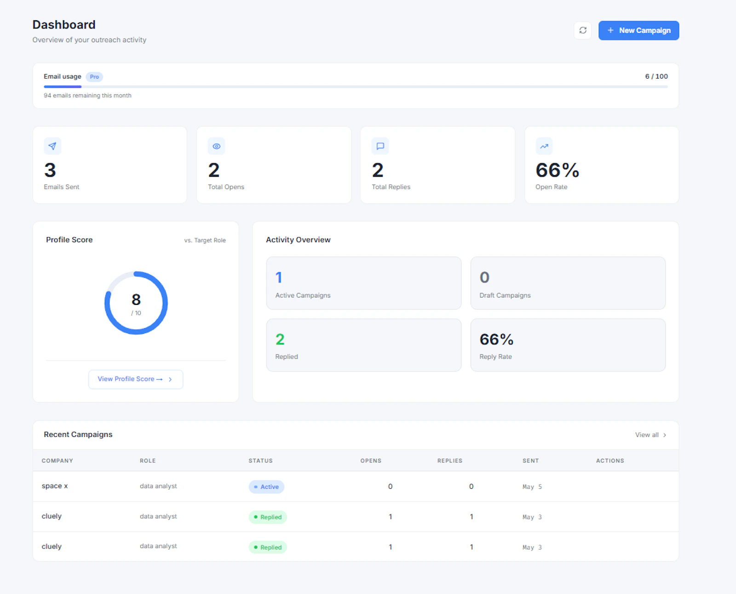This screenshot has width=736, height=594.
Task: Click the refresh dashboard icon
Action: (583, 30)
